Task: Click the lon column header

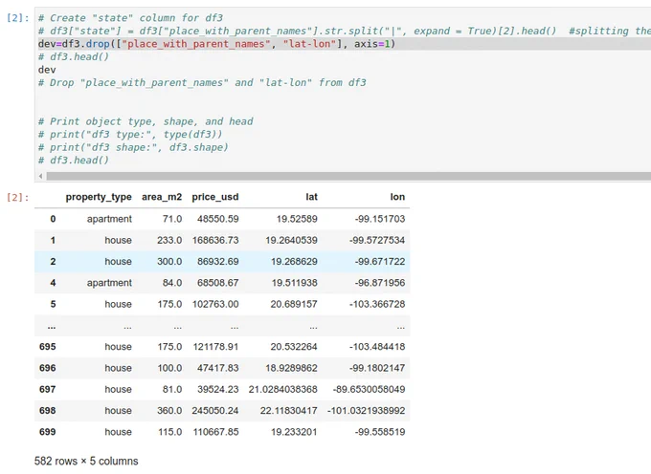Action: 397,197
